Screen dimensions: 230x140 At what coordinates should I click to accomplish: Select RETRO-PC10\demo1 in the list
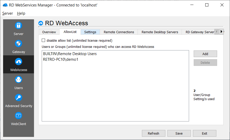61,59
